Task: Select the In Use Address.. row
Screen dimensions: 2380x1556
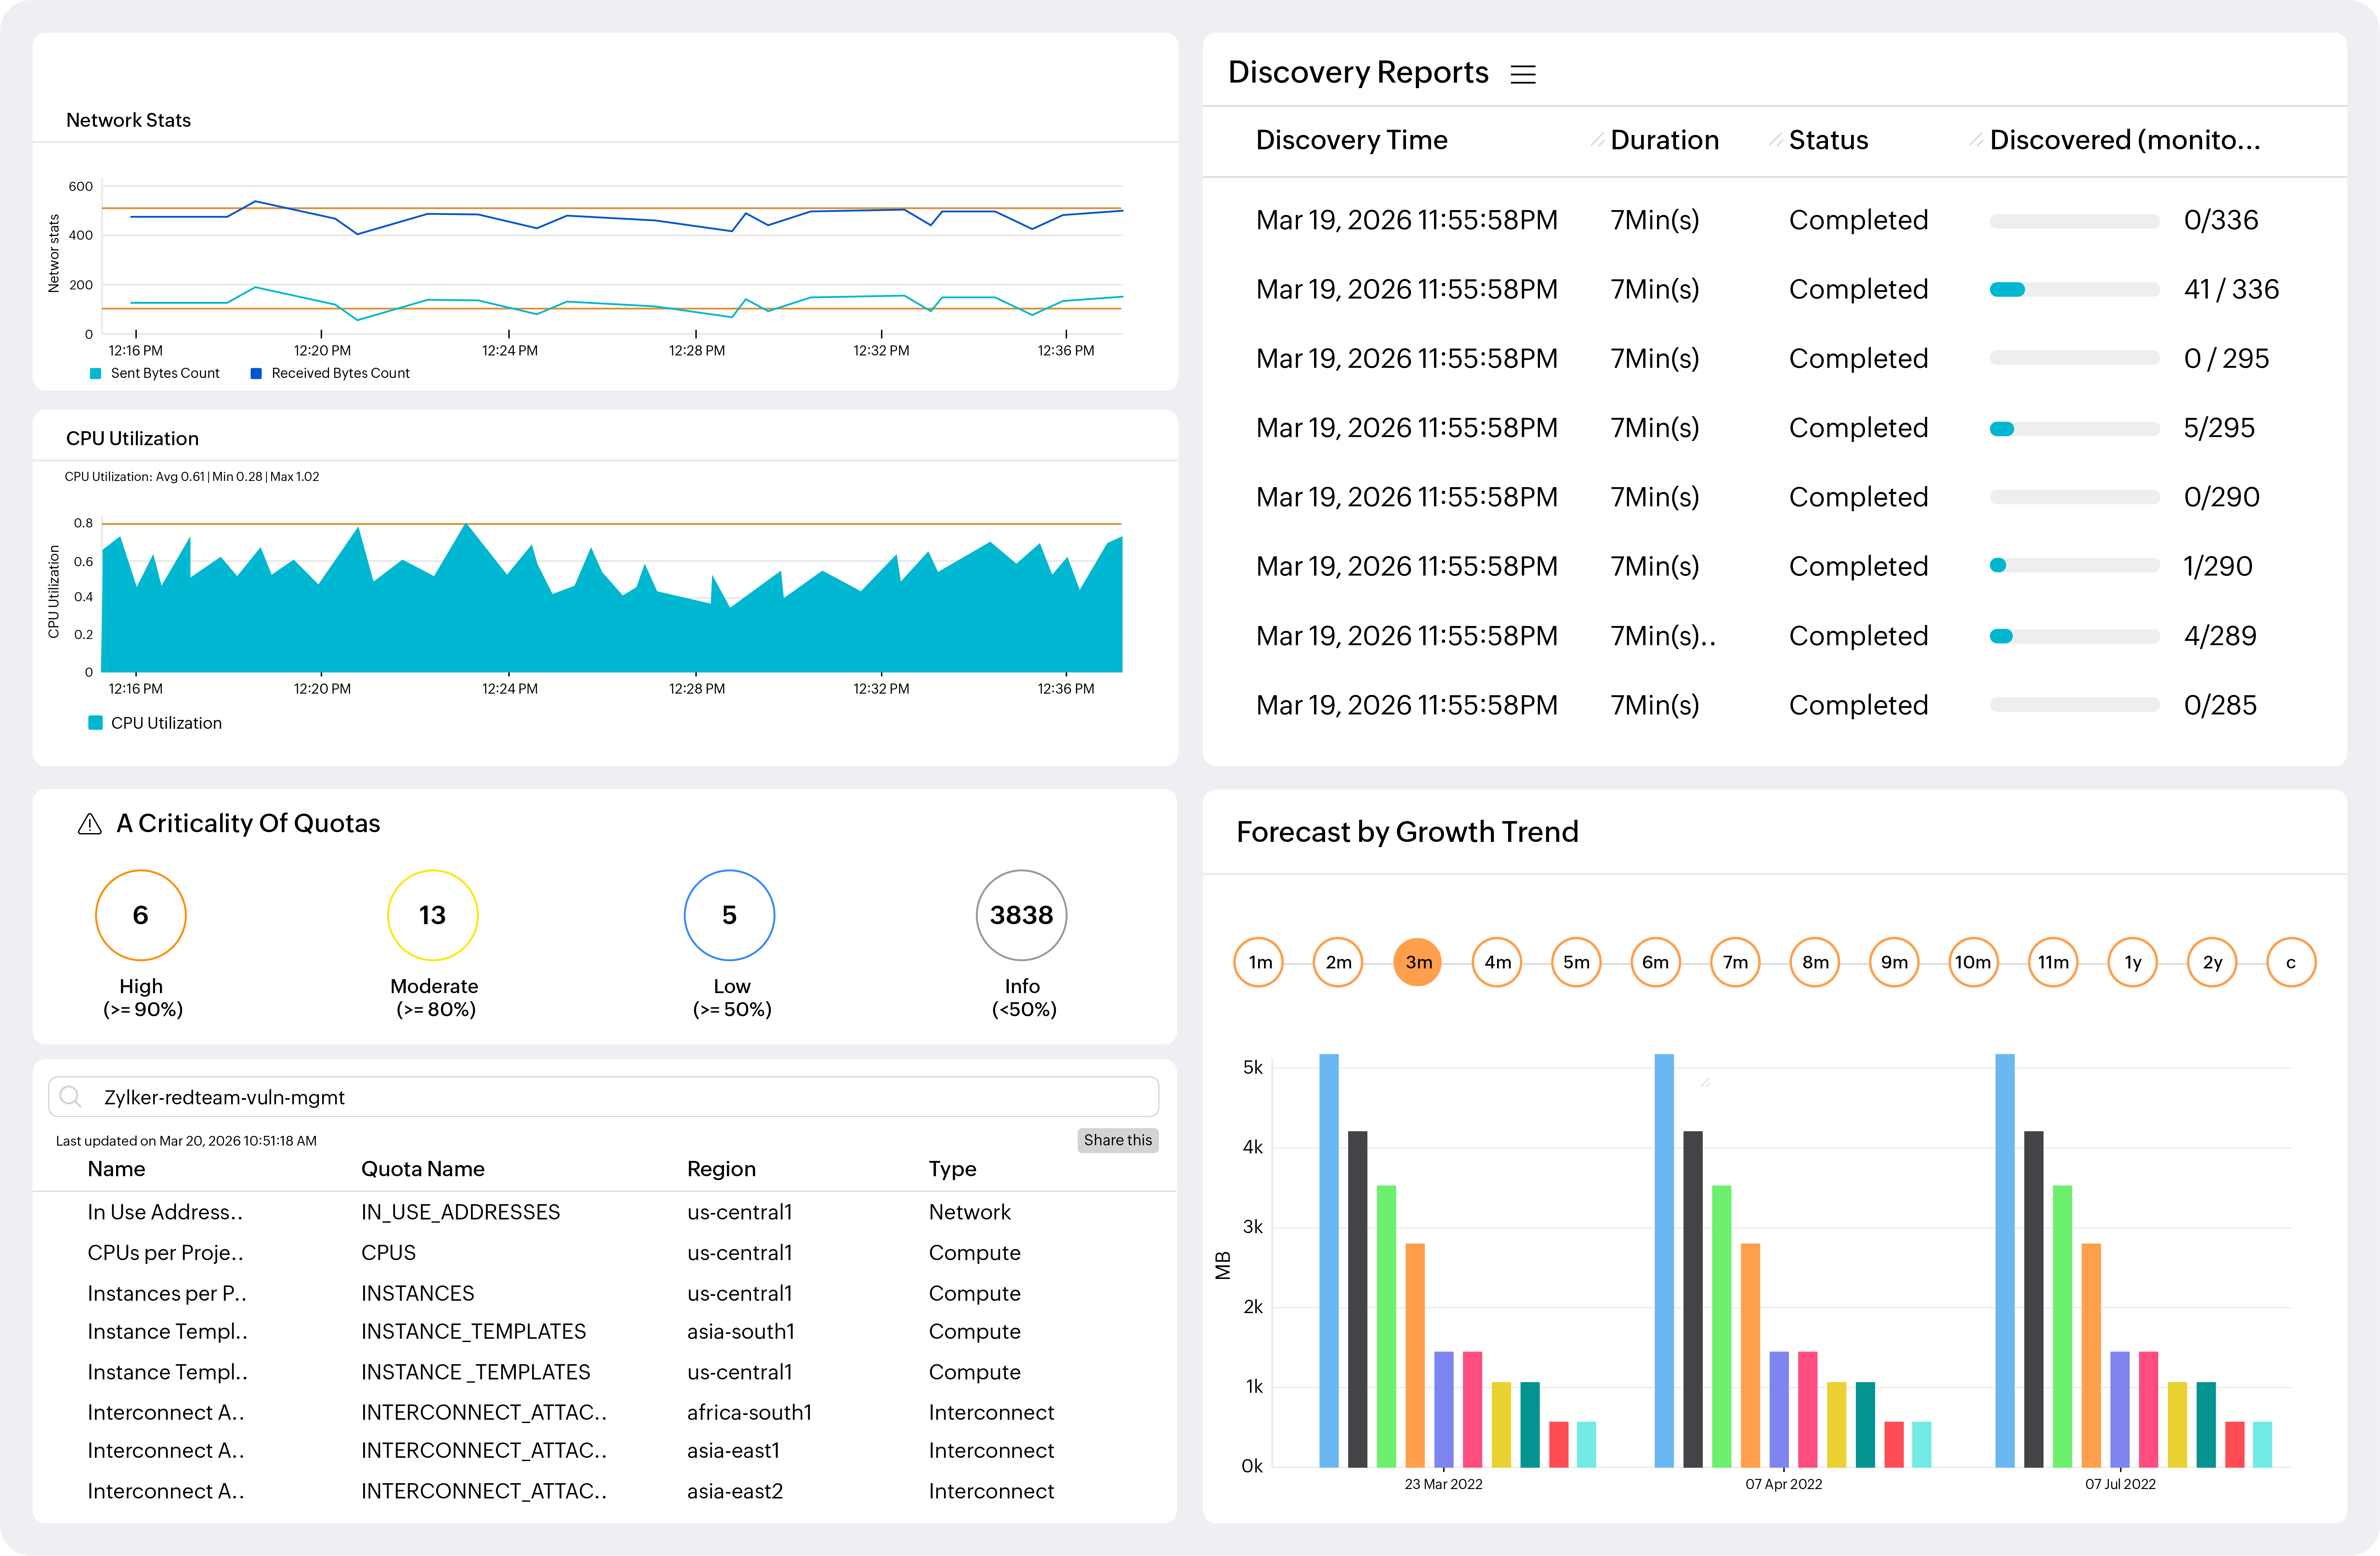Action: [604, 1212]
